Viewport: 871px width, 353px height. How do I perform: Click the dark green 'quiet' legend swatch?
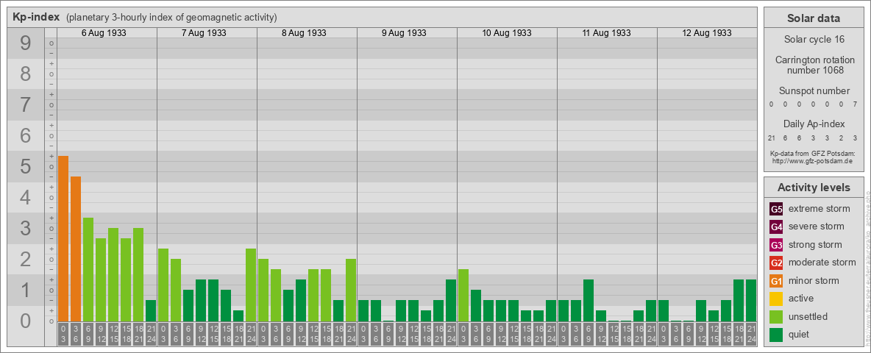776,335
